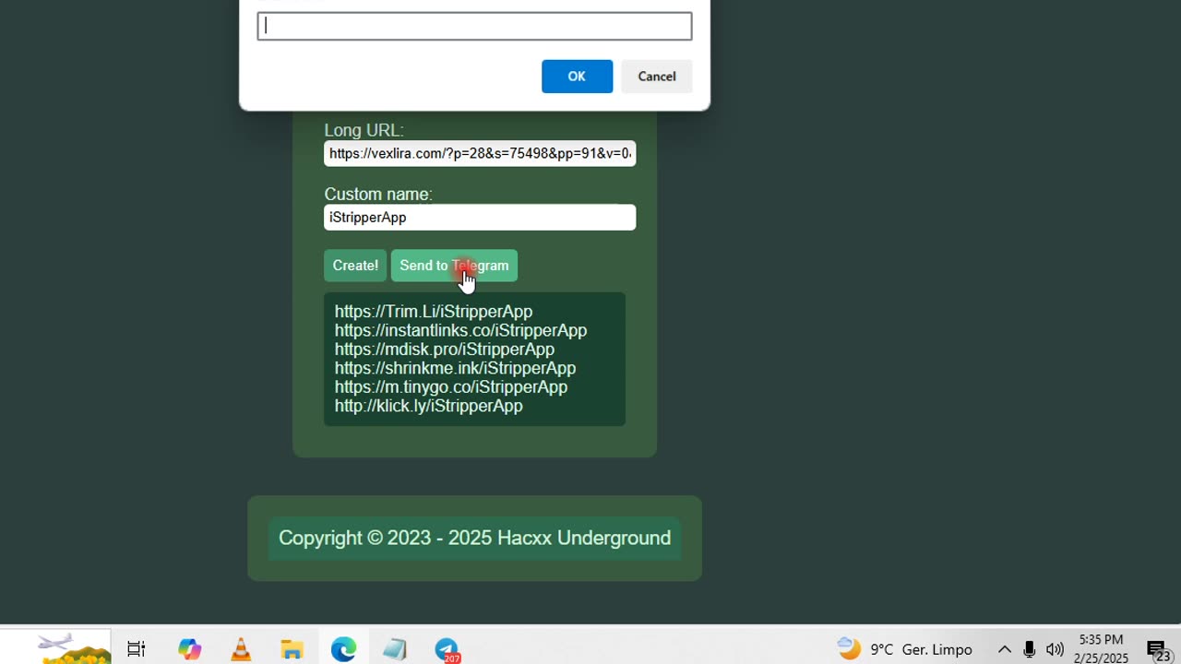Show hidden system tray icons
Image resolution: width=1181 pixels, height=664 pixels.
click(1005, 649)
